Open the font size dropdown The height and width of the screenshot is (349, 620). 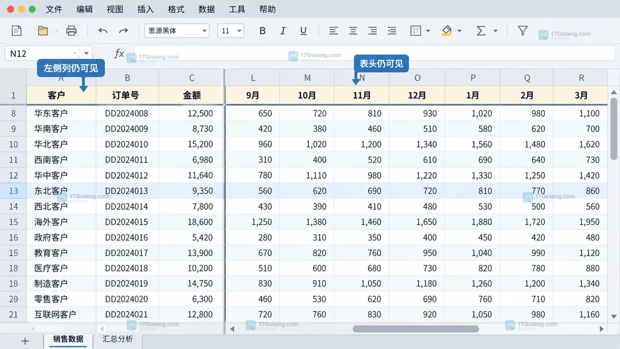tap(231, 30)
